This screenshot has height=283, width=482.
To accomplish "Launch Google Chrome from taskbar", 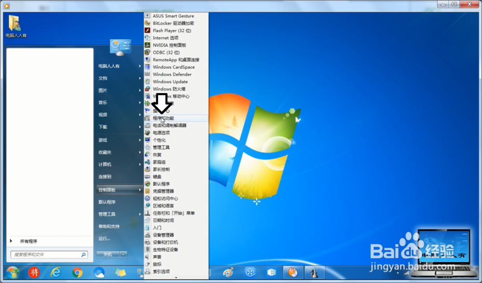I will click(x=78, y=272).
